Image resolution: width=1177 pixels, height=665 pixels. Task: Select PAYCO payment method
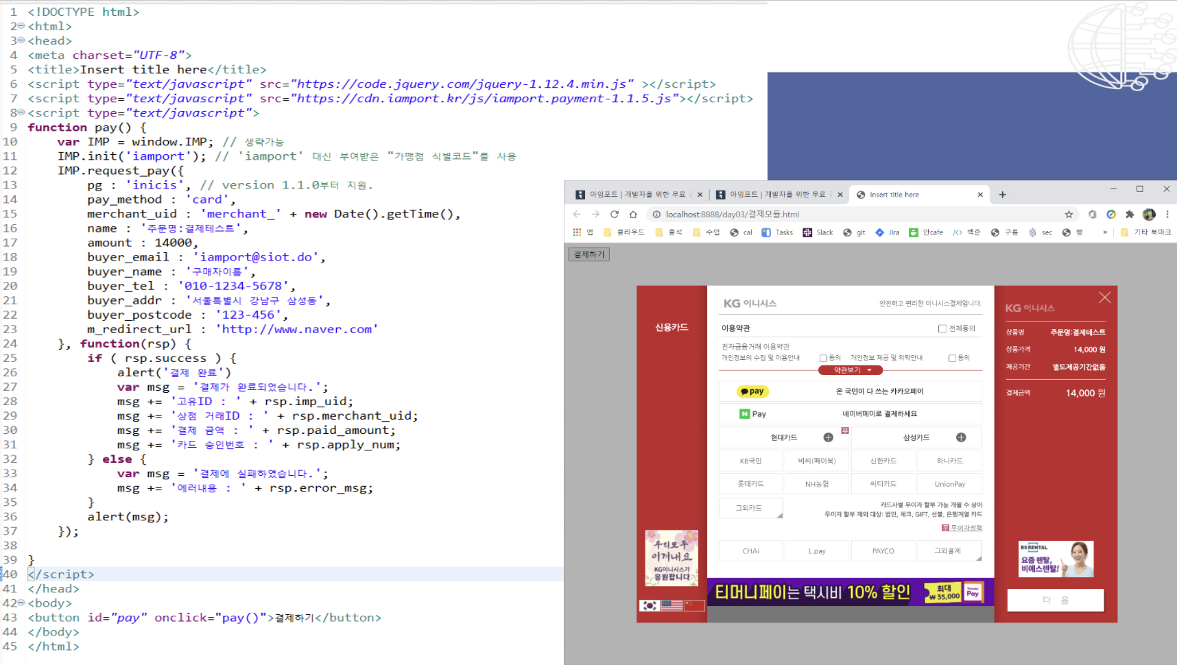click(883, 551)
